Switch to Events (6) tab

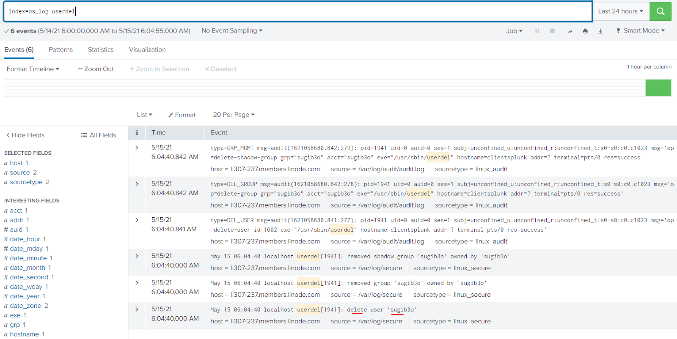coord(19,49)
